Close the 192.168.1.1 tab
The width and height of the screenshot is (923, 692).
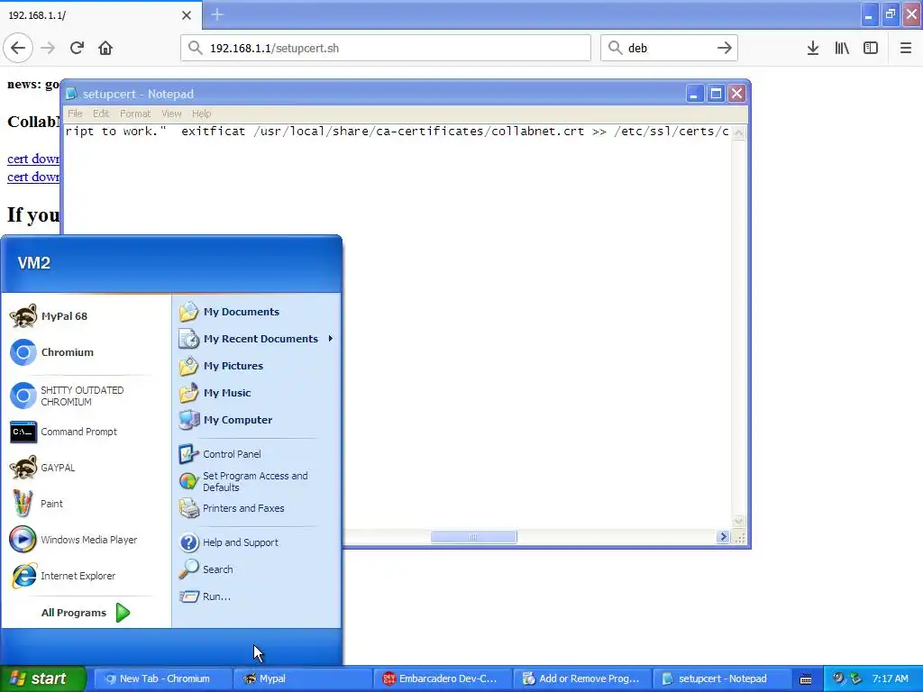tap(186, 15)
